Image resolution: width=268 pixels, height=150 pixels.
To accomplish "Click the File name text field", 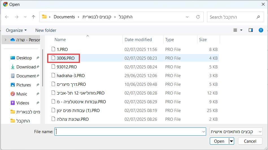I will [130, 131].
